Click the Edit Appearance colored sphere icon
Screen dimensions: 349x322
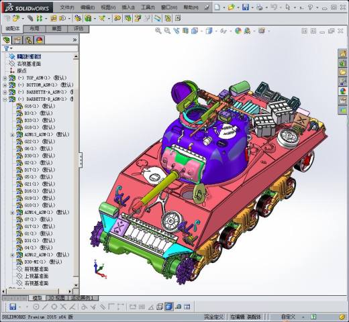pyautogui.click(x=238, y=31)
